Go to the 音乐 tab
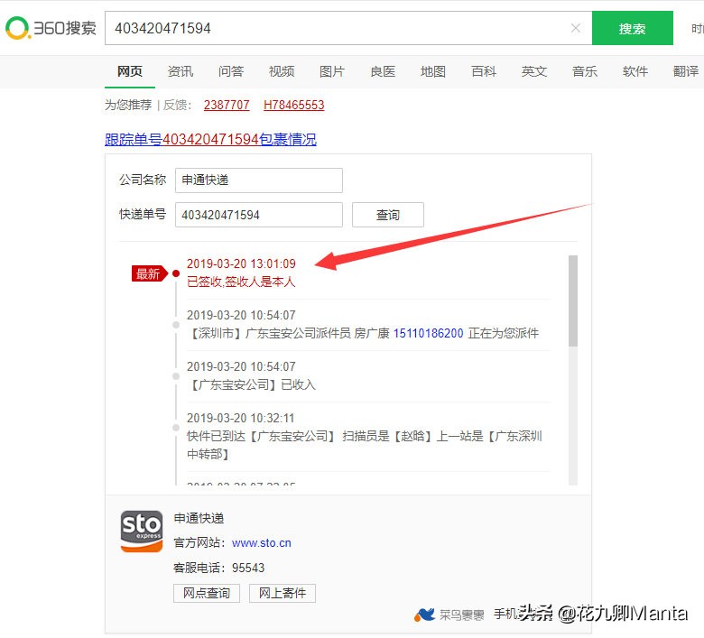The image size is (704, 638). [x=585, y=71]
